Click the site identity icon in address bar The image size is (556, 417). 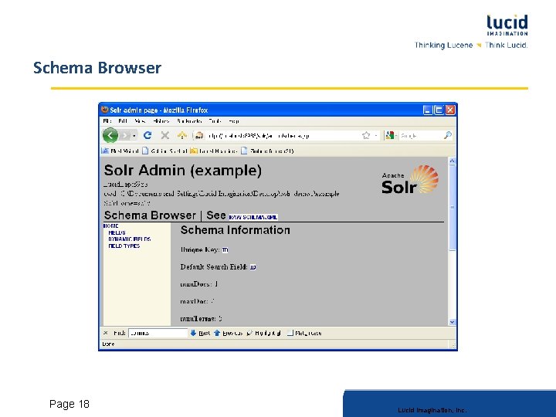pyautogui.click(x=199, y=135)
